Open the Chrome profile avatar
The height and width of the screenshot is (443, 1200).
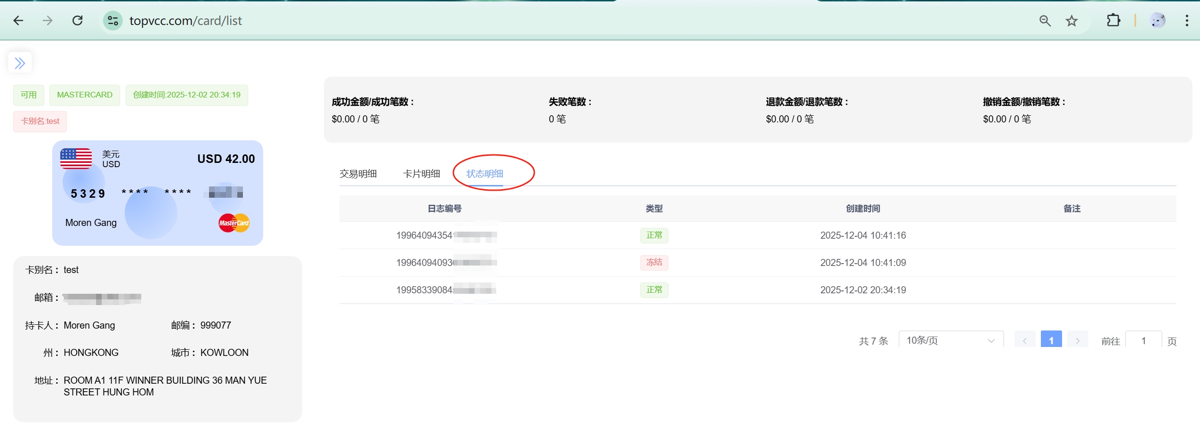pyautogui.click(x=1157, y=21)
